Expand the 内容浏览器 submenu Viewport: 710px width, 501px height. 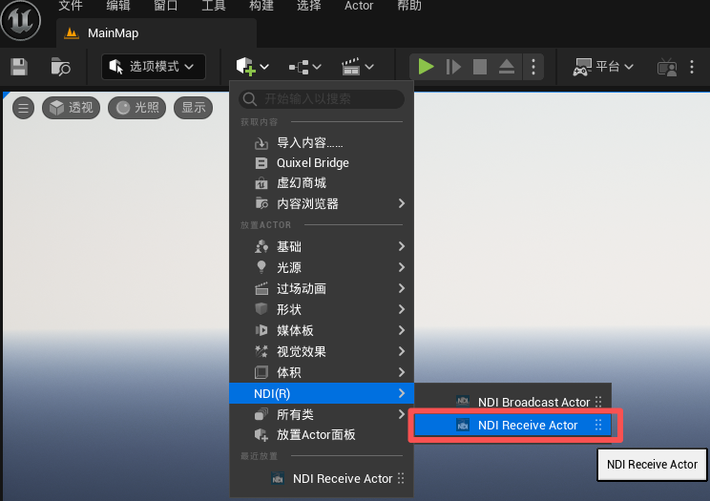(x=322, y=203)
